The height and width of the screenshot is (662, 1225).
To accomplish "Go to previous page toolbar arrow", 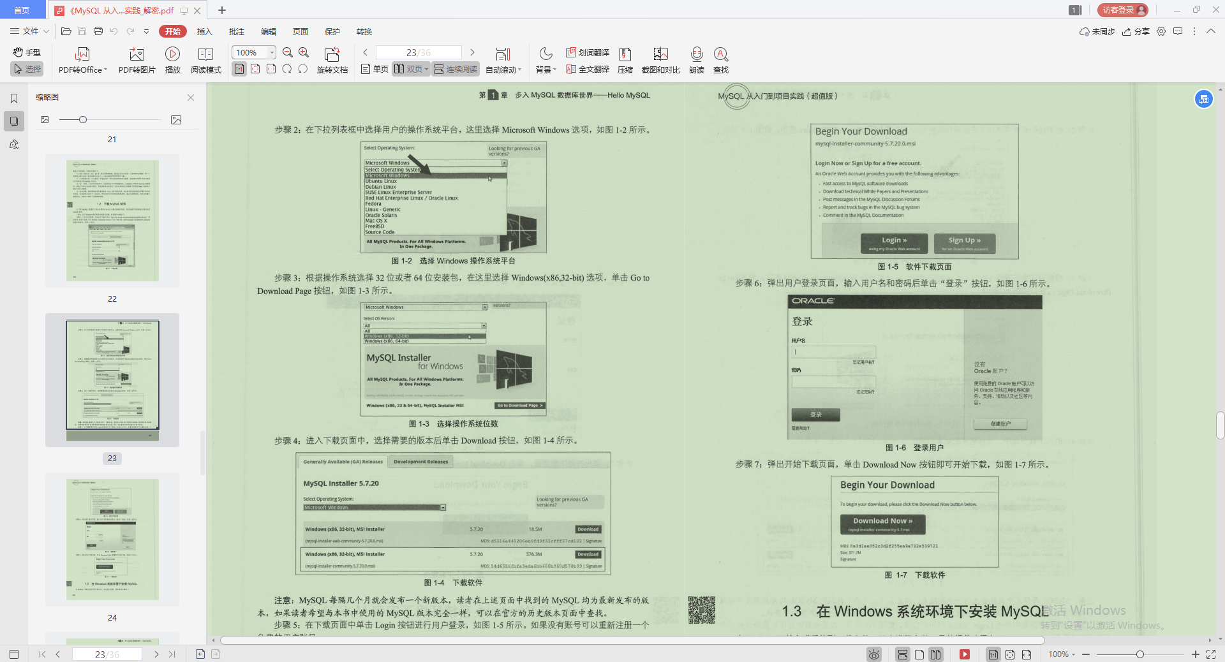I will click(365, 52).
